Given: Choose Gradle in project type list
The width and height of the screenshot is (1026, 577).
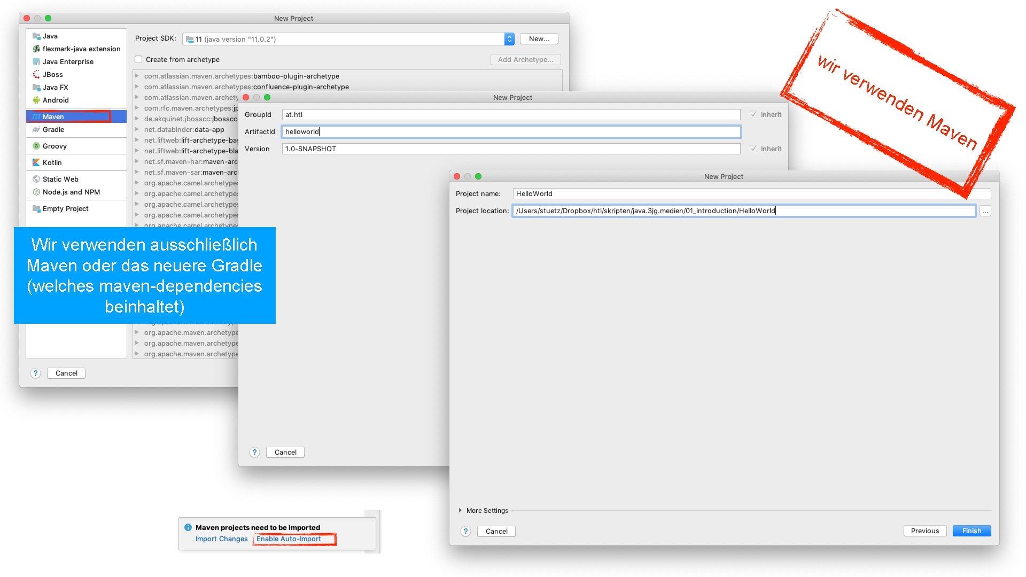Looking at the screenshot, I should click(x=76, y=129).
